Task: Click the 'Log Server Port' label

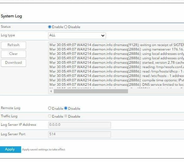Action: click(13, 134)
